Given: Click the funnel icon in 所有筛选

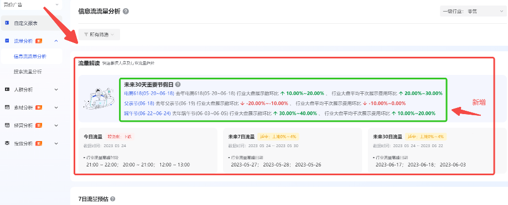Looking at the screenshot, I should coord(86,35).
